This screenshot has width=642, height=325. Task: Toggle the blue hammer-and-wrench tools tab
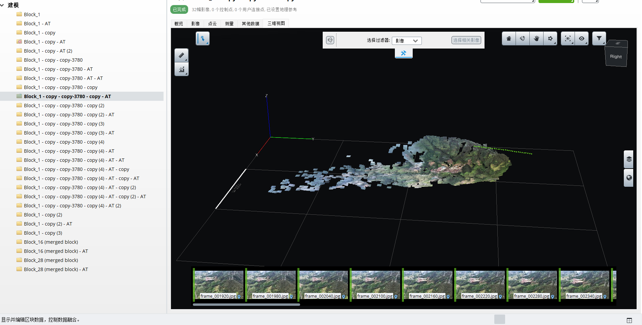click(404, 53)
